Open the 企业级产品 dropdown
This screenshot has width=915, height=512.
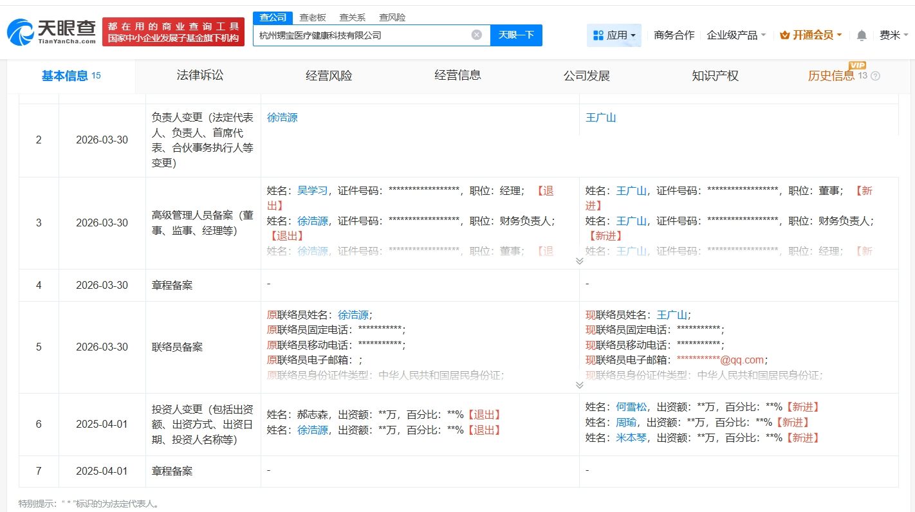click(736, 35)
